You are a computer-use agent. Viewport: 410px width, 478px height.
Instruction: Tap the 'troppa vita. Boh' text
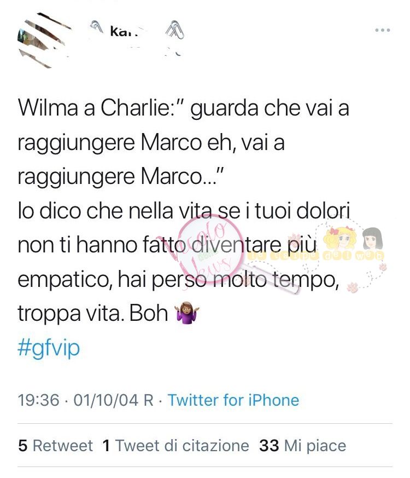pyautogui.click(x=93, y=313)
